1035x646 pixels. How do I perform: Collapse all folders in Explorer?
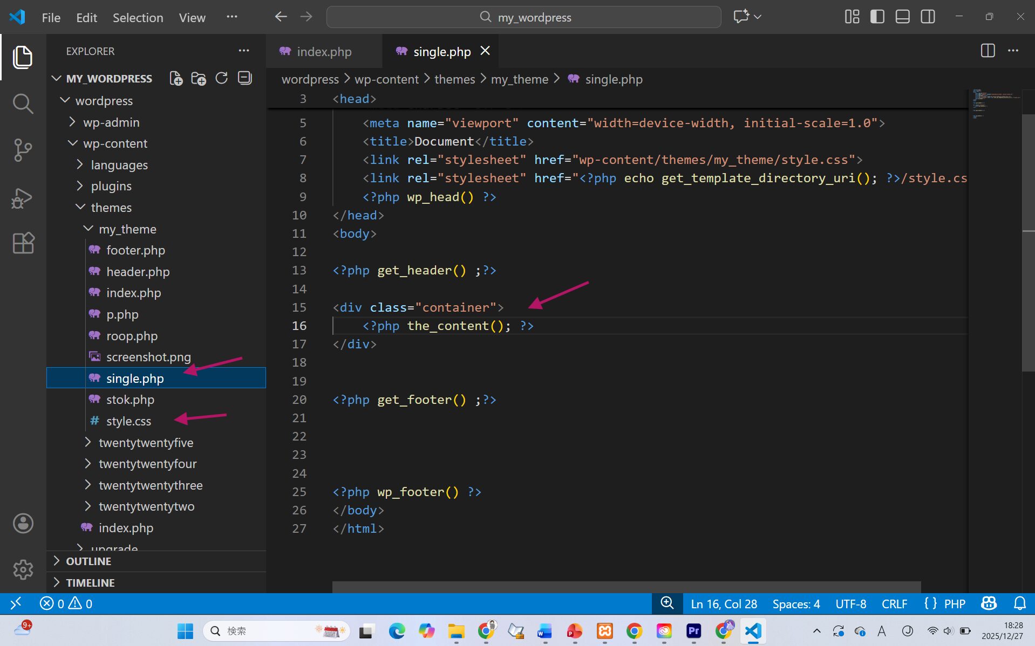tap(245, 79)
